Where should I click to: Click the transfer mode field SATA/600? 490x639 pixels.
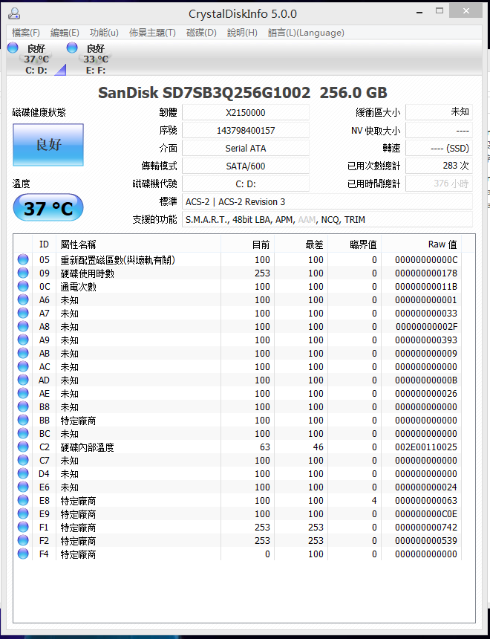pyautogui.click(x=246, y=166)
